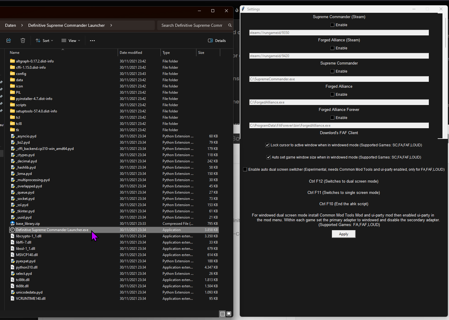Screen dimensions: 449x320
Task: Select the _tkinter.pyd file icon
Action: tap(12, 211)
